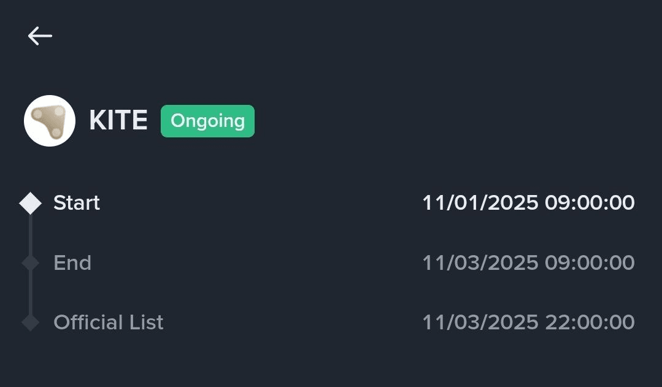Image resolution: width=662 pixels, height=387 pixels.
Task: Click the KITE token logo
Action: (50, 121)
